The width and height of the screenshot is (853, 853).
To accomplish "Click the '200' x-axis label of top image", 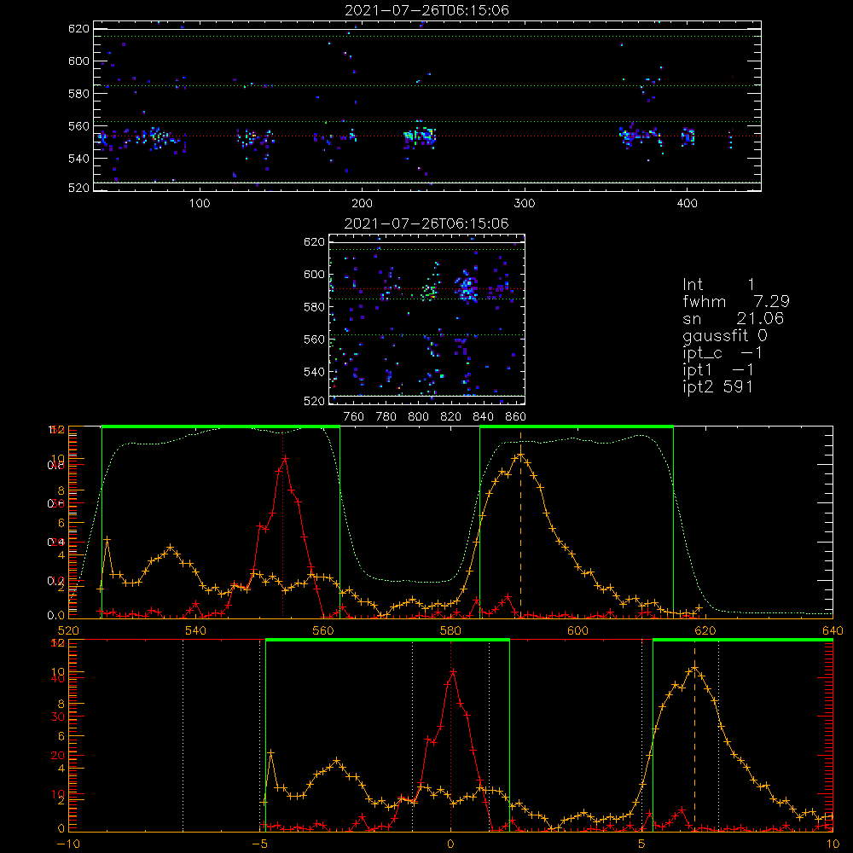I will pos(362,204).
